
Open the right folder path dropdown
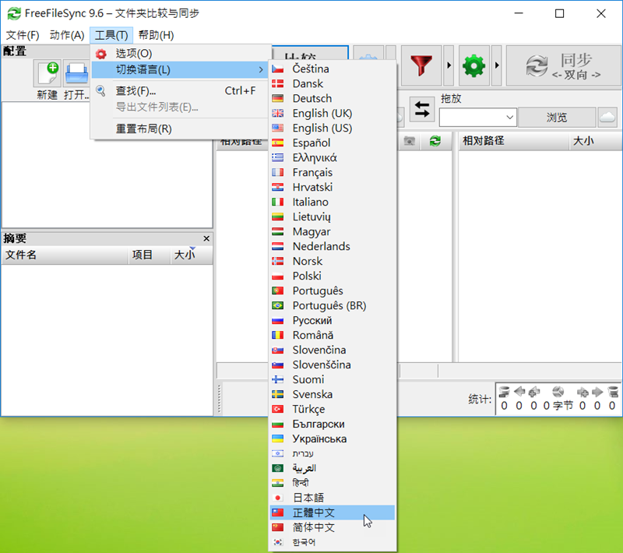click(x=509, y=118)
